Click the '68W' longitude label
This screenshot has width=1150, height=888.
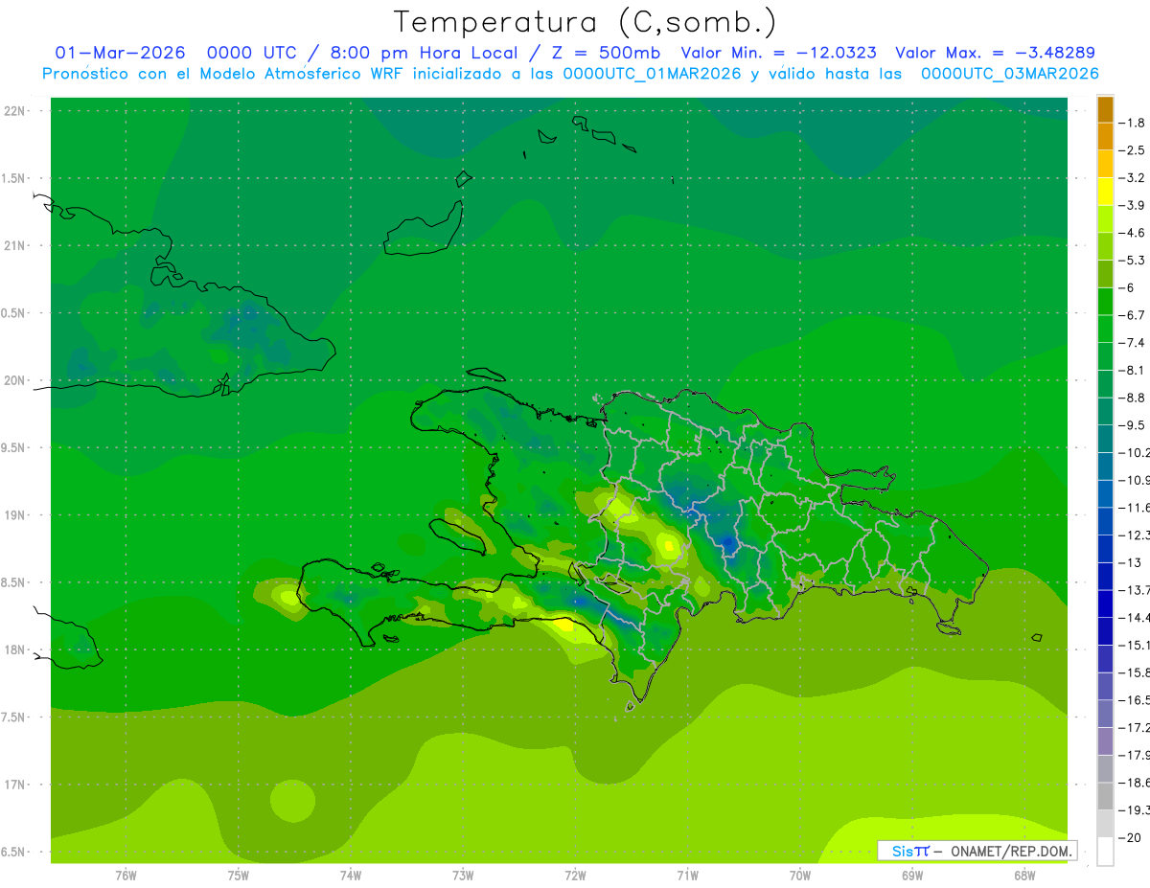pos(1023,876)
